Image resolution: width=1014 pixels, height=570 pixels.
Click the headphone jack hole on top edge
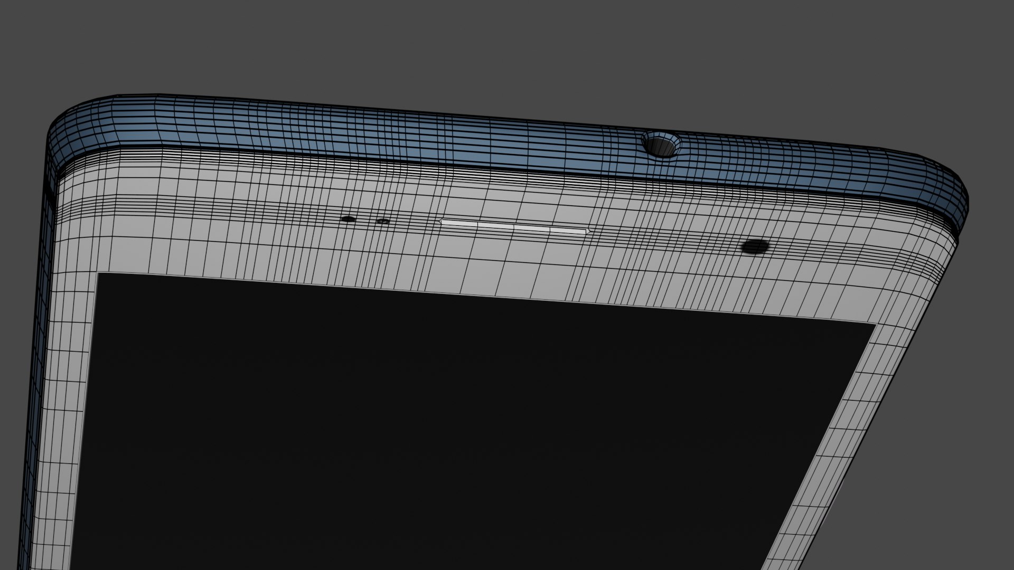coord(660,146)
